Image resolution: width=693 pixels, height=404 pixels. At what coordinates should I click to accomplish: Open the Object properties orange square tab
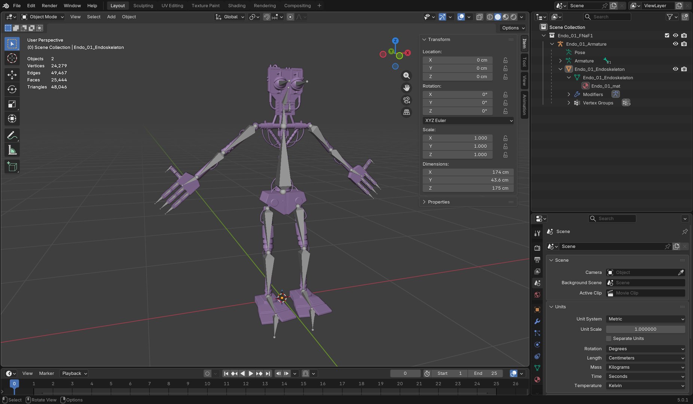pos(537,310)
